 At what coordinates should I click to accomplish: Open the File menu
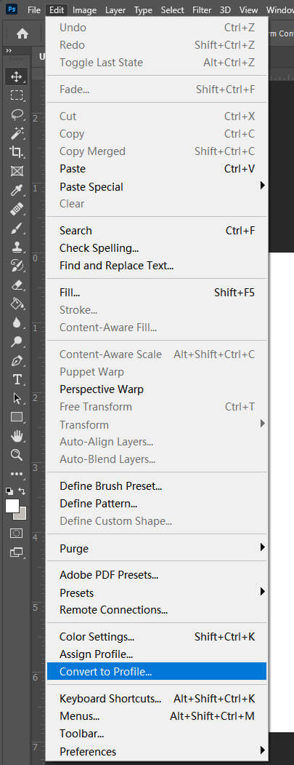click(34, 9)
